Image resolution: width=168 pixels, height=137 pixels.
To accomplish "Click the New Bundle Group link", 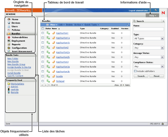I will (x=16, y=64).
